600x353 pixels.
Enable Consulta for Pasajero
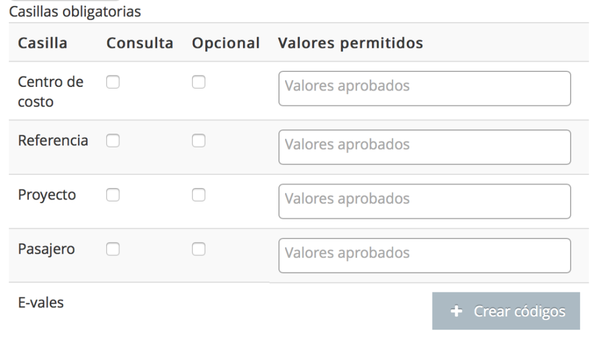point(113,249)
